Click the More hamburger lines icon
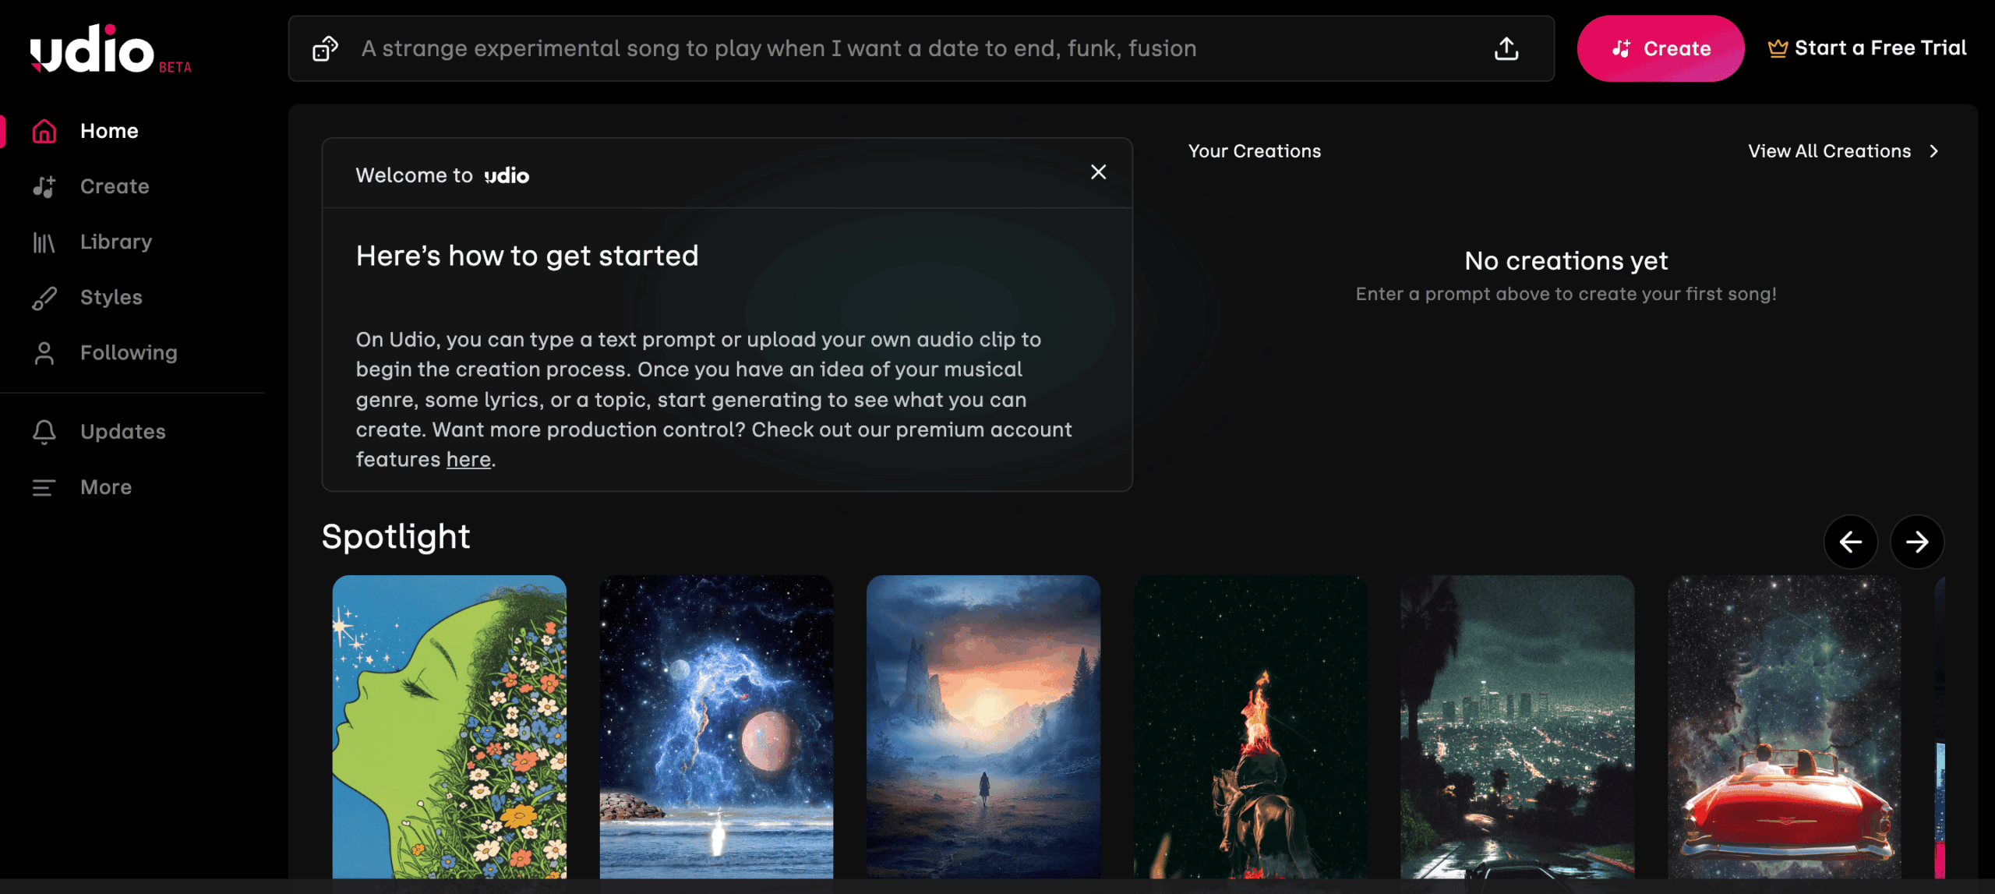1995x894 pixels. (44, 488)
